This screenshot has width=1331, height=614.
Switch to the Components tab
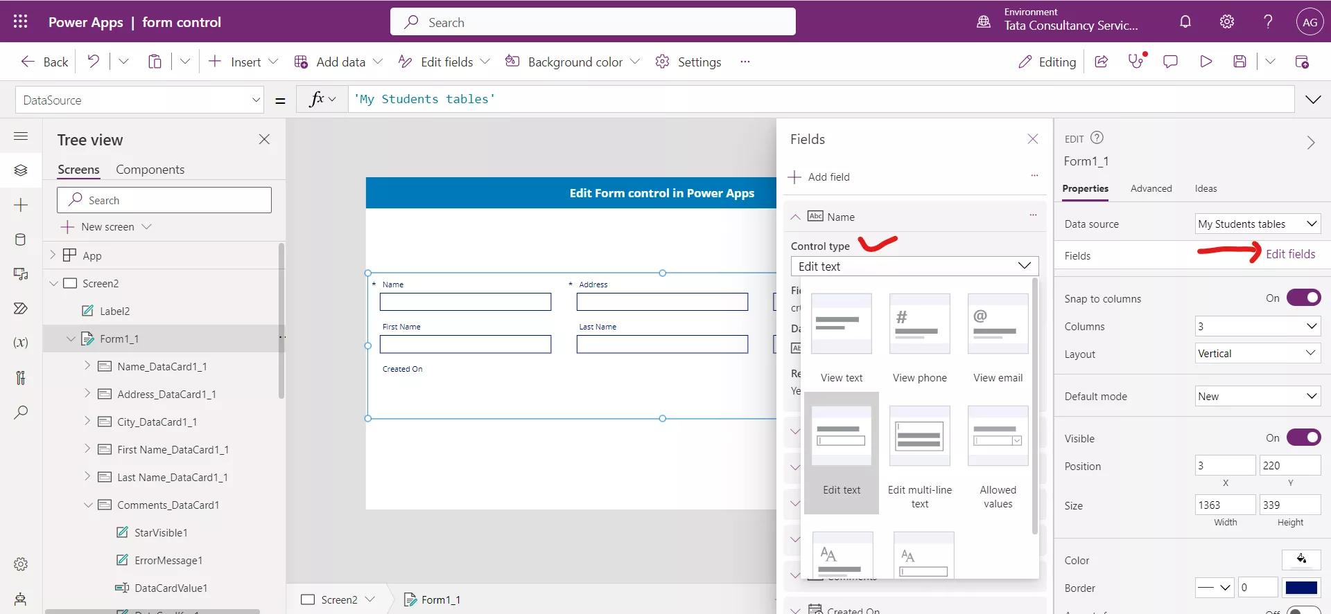pyautogui.click(x=150, y=170)
